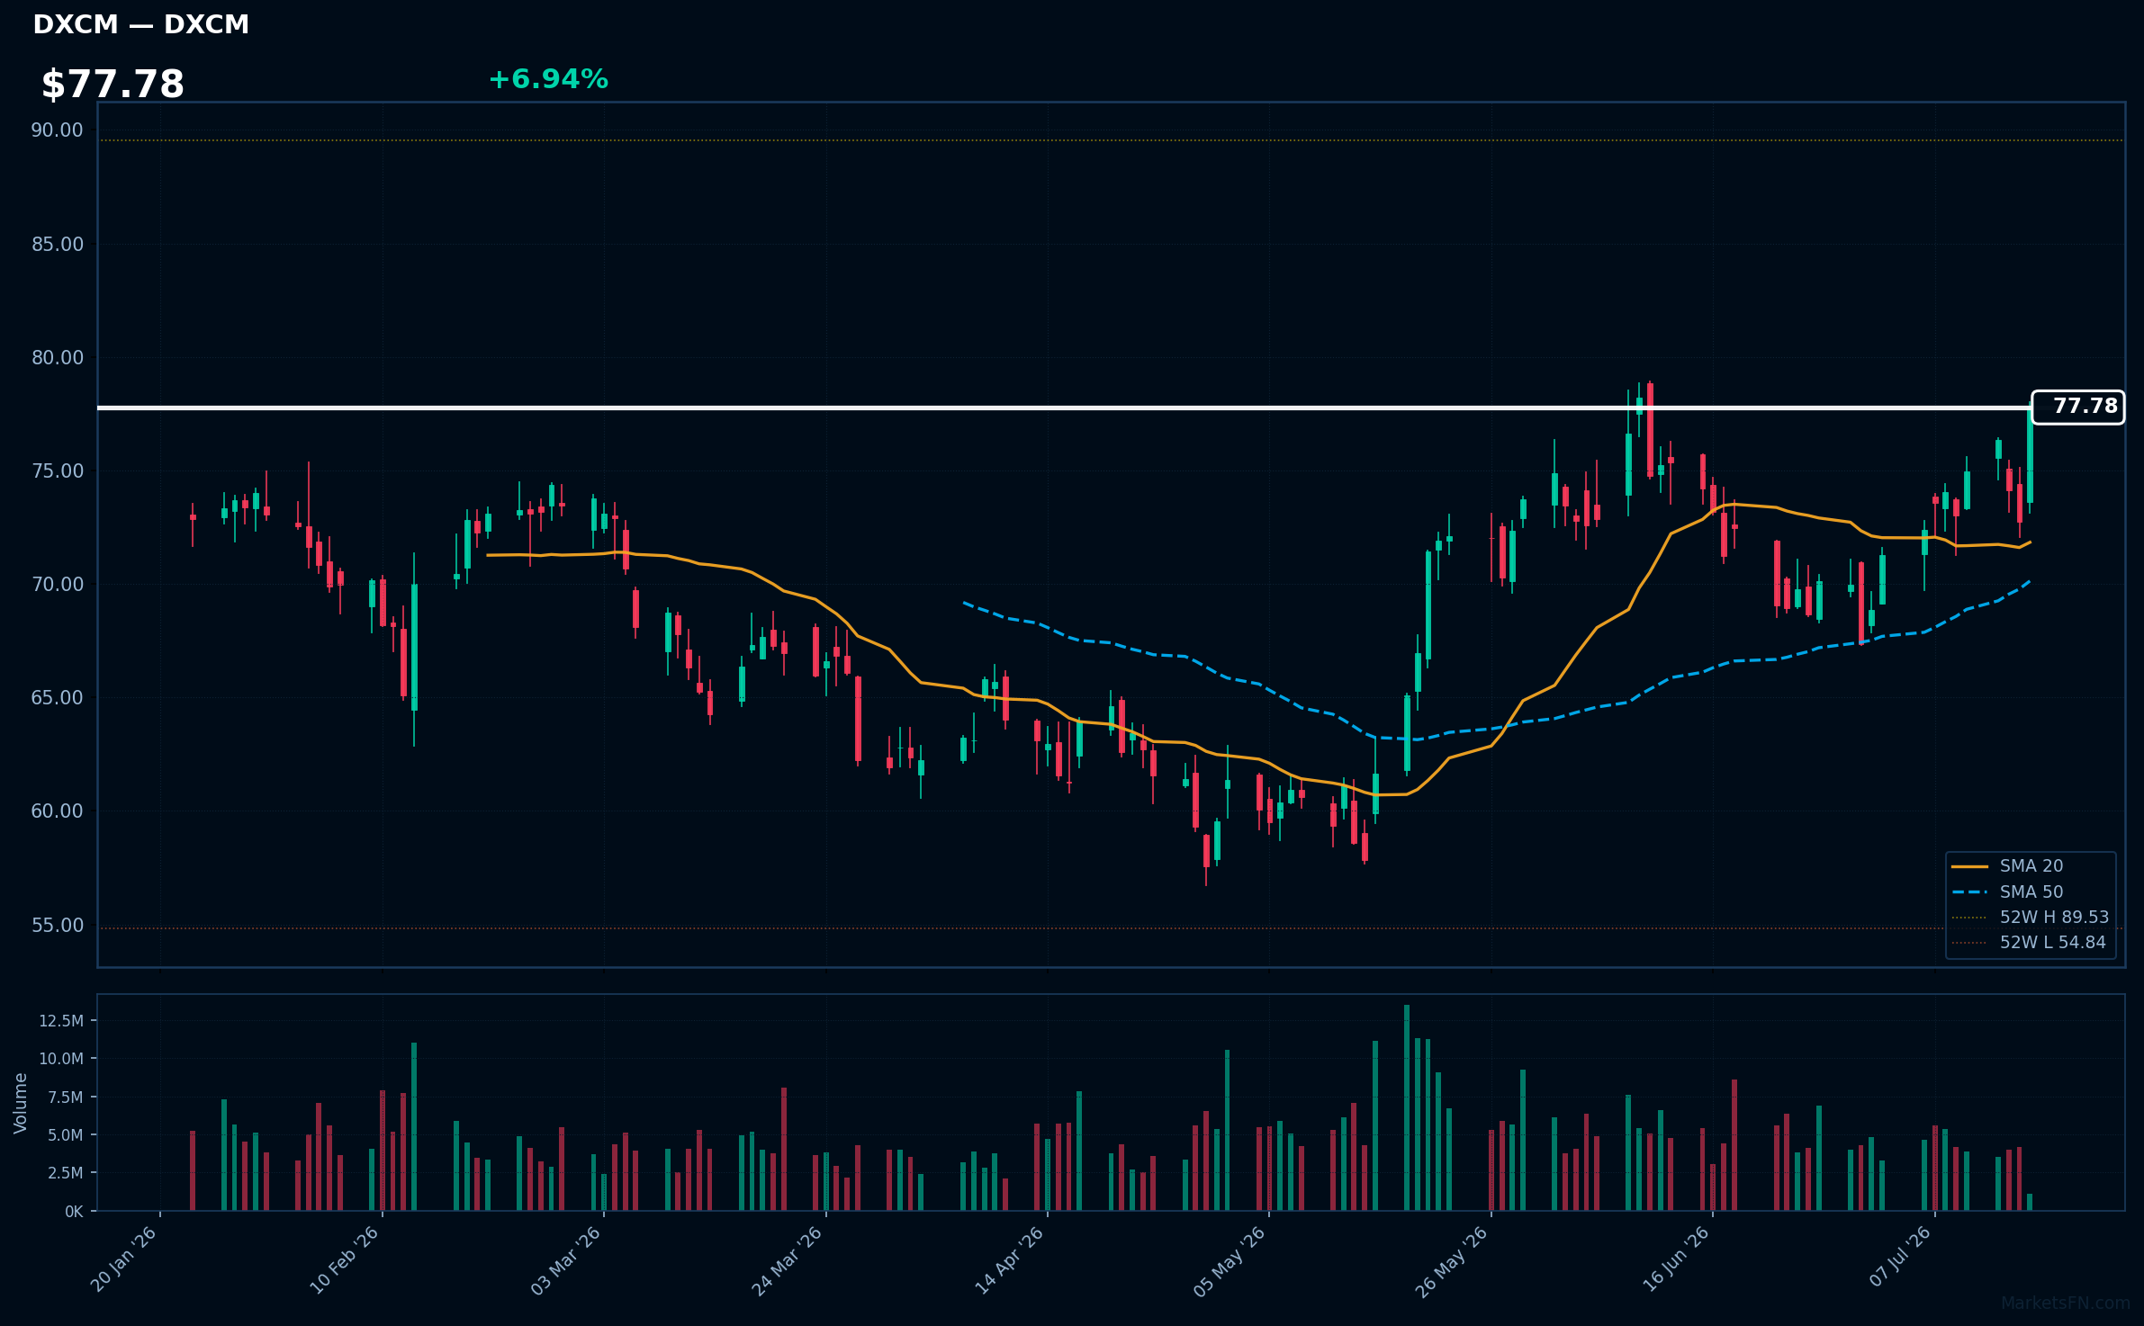The height and width of the screenshot is (1326, 2144).
Task: Click the 0K volume axis label
Action: 74,1212
